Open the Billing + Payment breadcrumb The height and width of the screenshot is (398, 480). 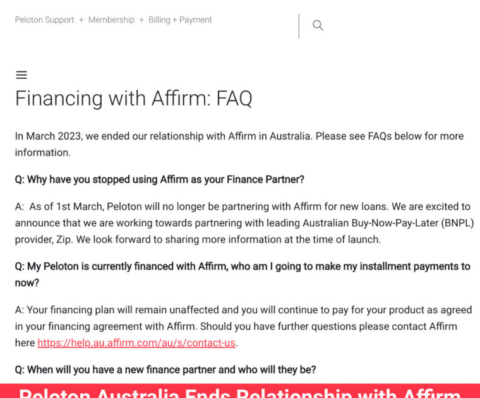pyautogui.click(x=180, y=20)
